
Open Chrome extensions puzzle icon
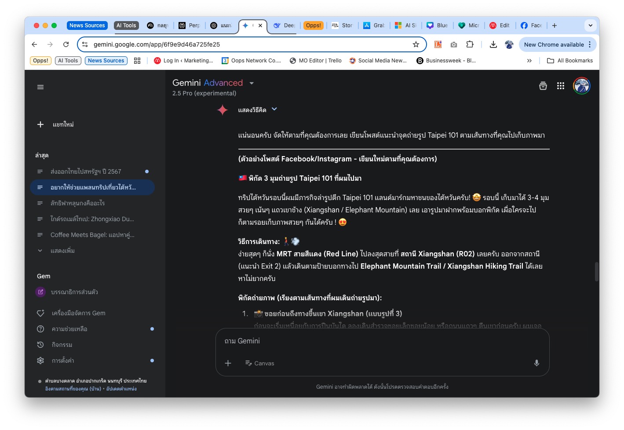click(x=470, y=44)
